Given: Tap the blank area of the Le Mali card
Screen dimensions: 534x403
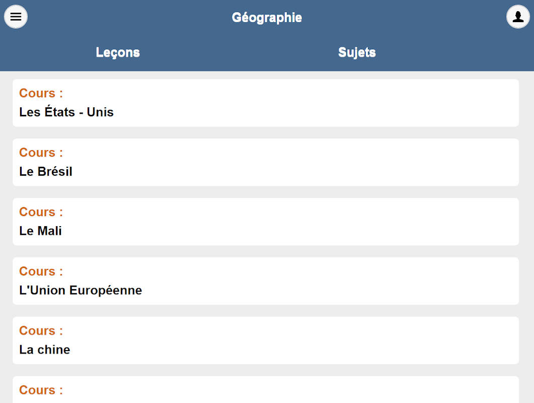Looking at the screenshot, I should coord(327,222).
